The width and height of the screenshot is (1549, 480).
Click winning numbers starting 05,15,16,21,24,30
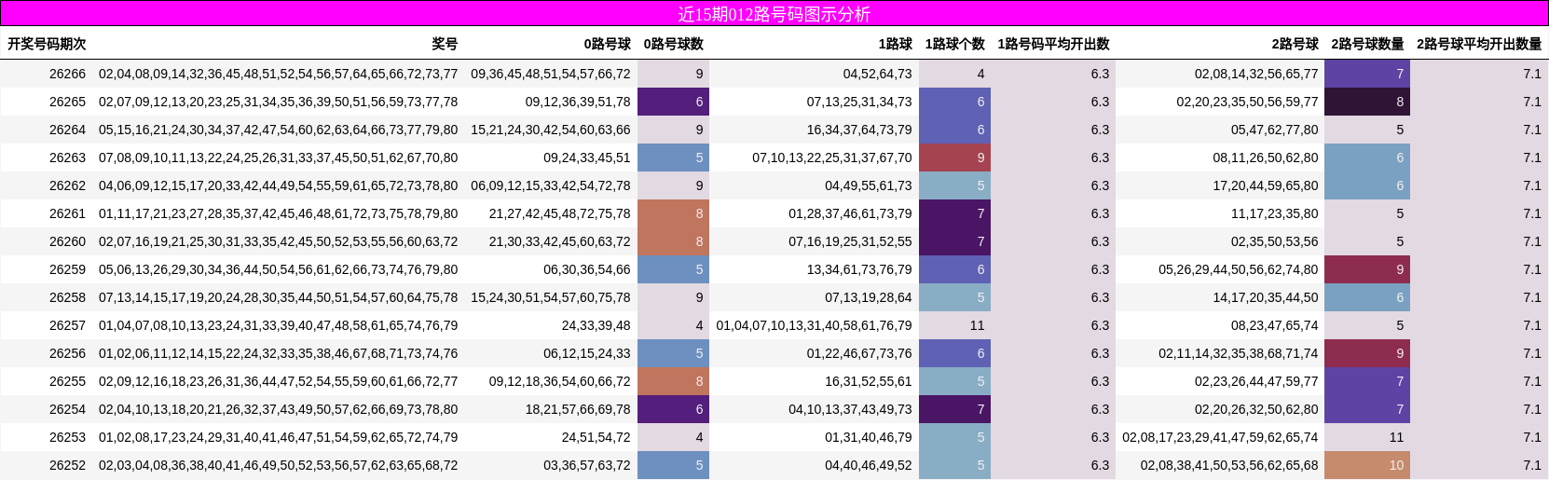278,130
